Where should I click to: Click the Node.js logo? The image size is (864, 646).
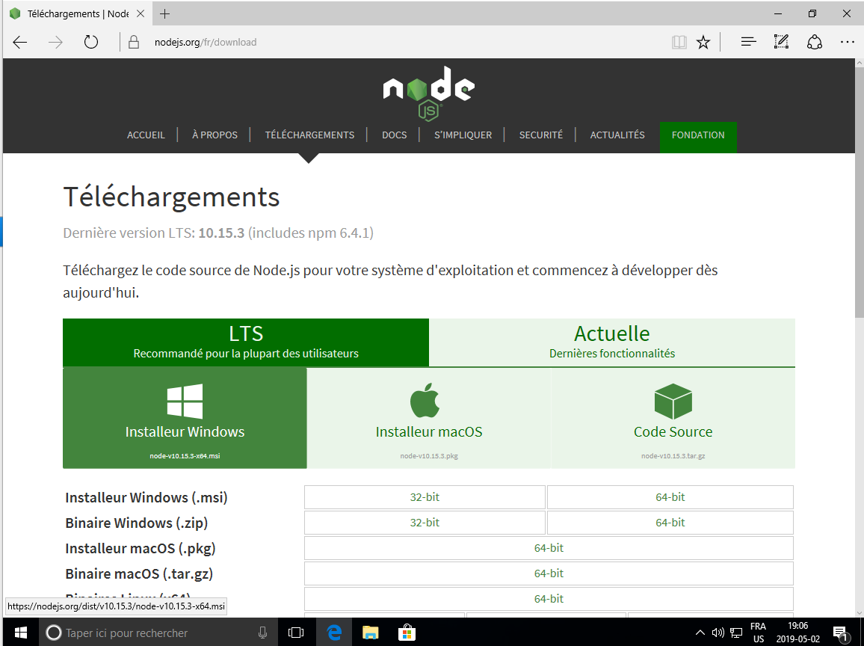[429, 93]
